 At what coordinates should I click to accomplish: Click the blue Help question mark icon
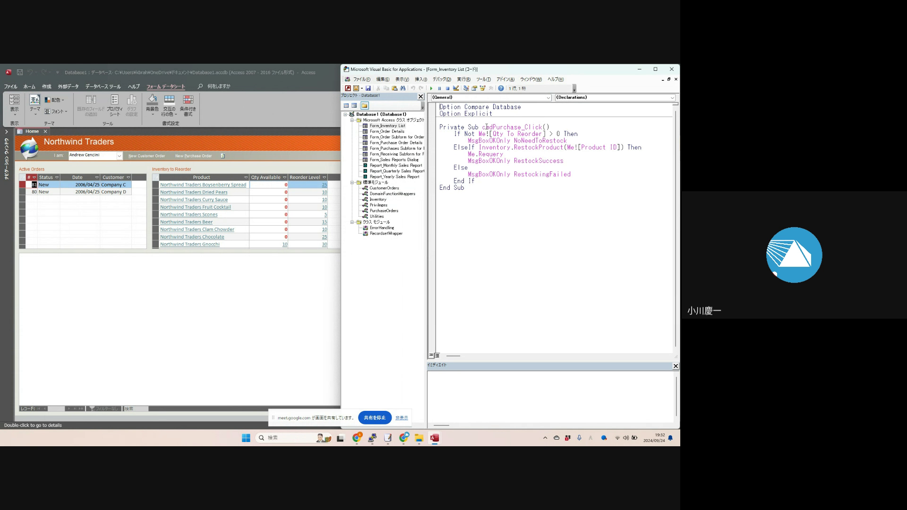(501, 88)
